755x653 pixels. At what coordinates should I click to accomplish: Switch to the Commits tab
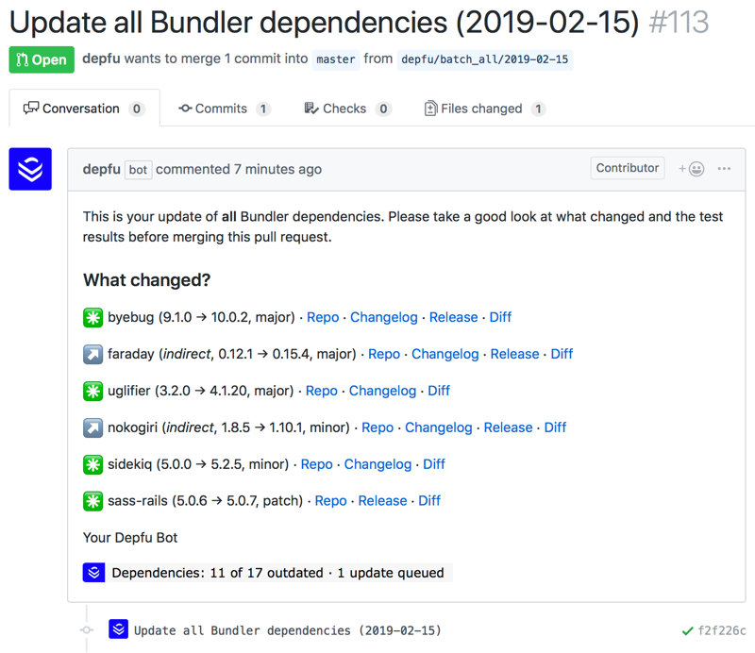(x=224, y=109)
